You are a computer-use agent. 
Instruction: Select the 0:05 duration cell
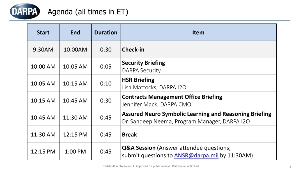pos(106,67)
